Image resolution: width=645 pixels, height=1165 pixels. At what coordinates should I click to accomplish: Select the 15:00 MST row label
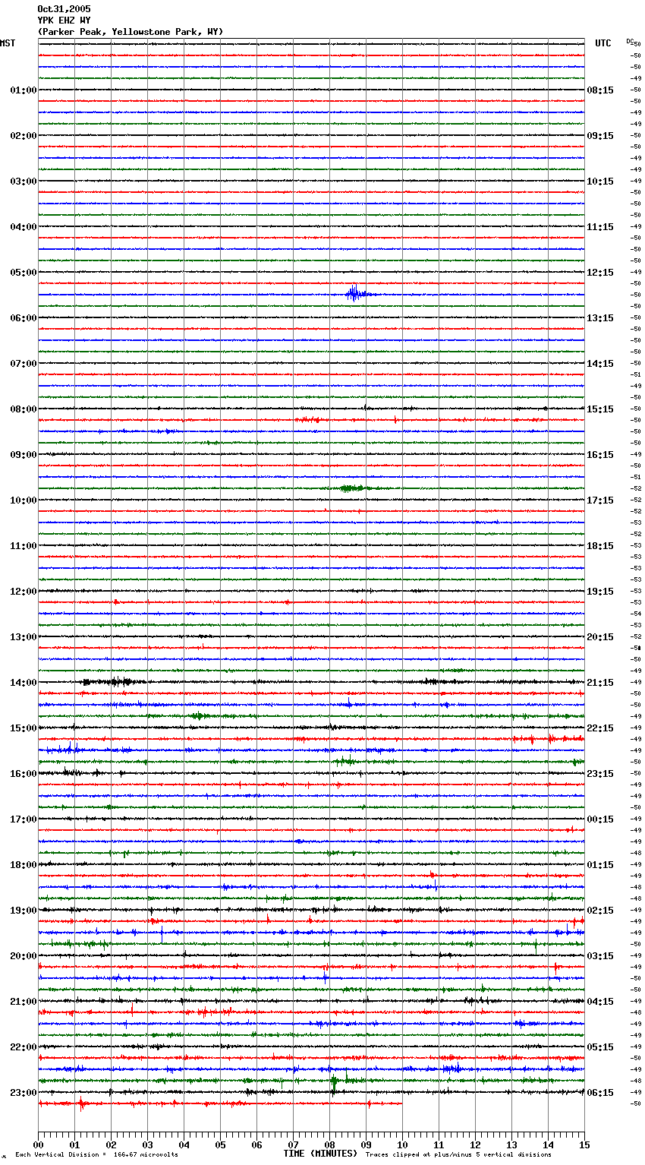point(24,728)
